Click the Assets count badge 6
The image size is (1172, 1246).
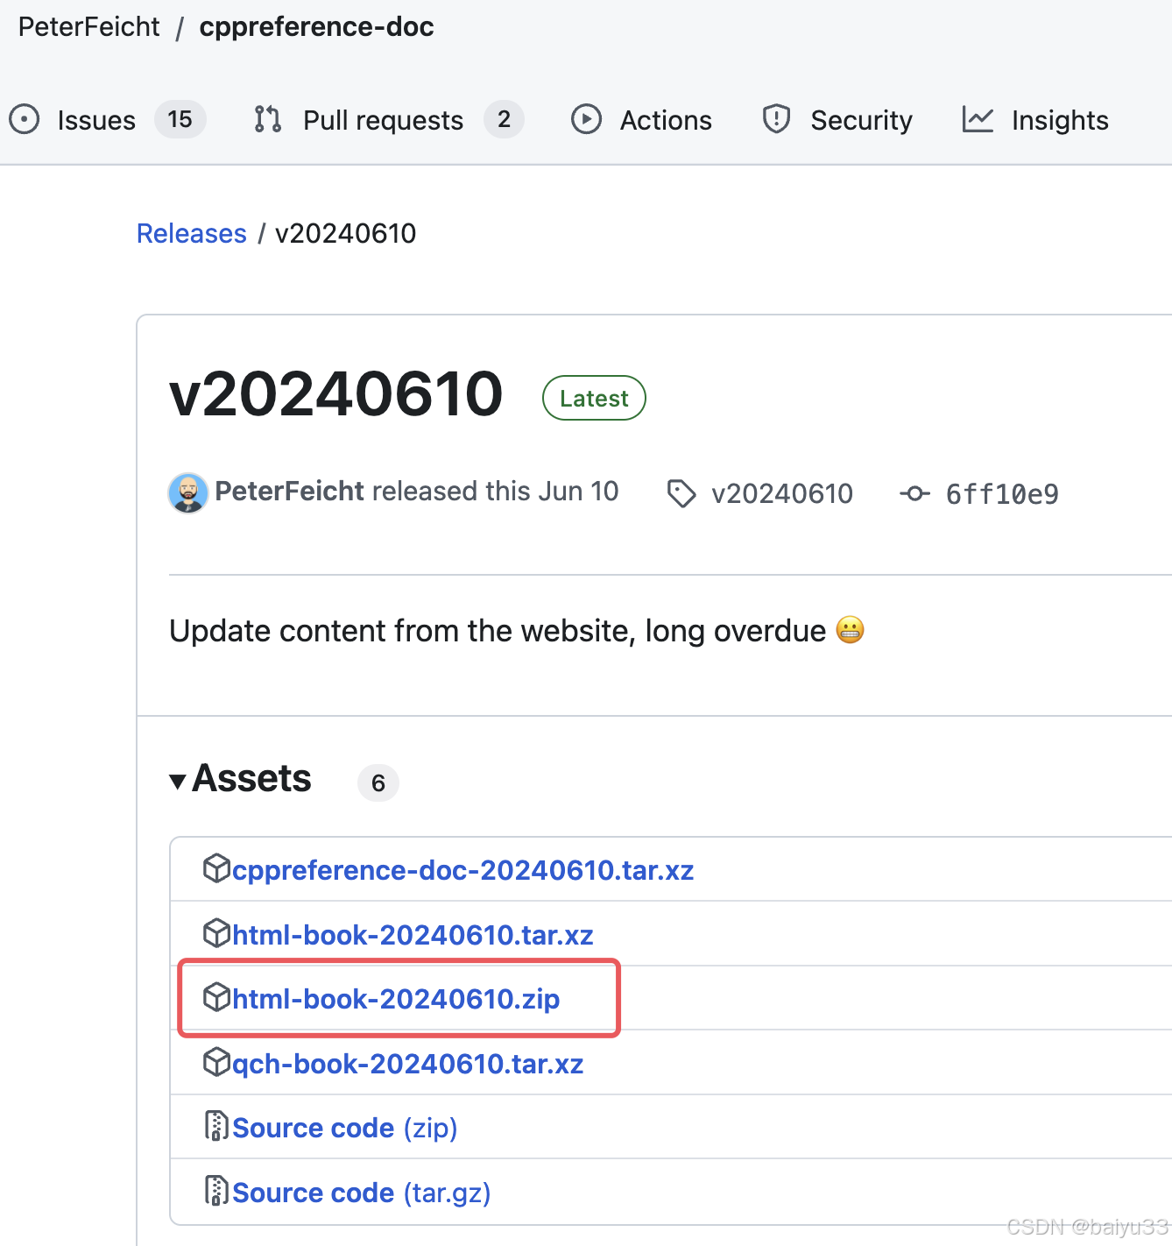(378, 782)
